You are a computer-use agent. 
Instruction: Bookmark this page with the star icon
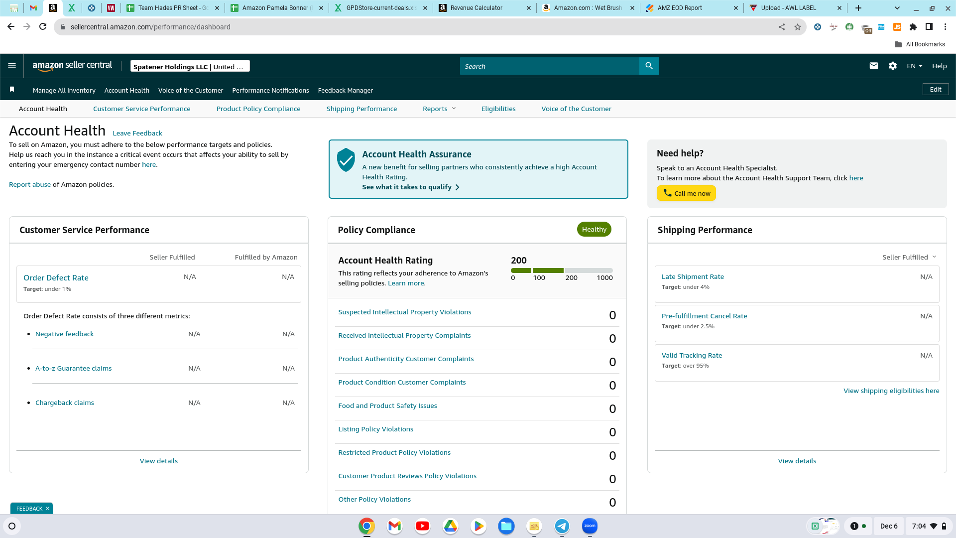tap(798, 27)
